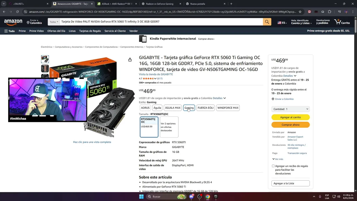This screenshot has width=357, height=201.
Task: Select the WINDFORCE MAX style option
Action: 228,108
